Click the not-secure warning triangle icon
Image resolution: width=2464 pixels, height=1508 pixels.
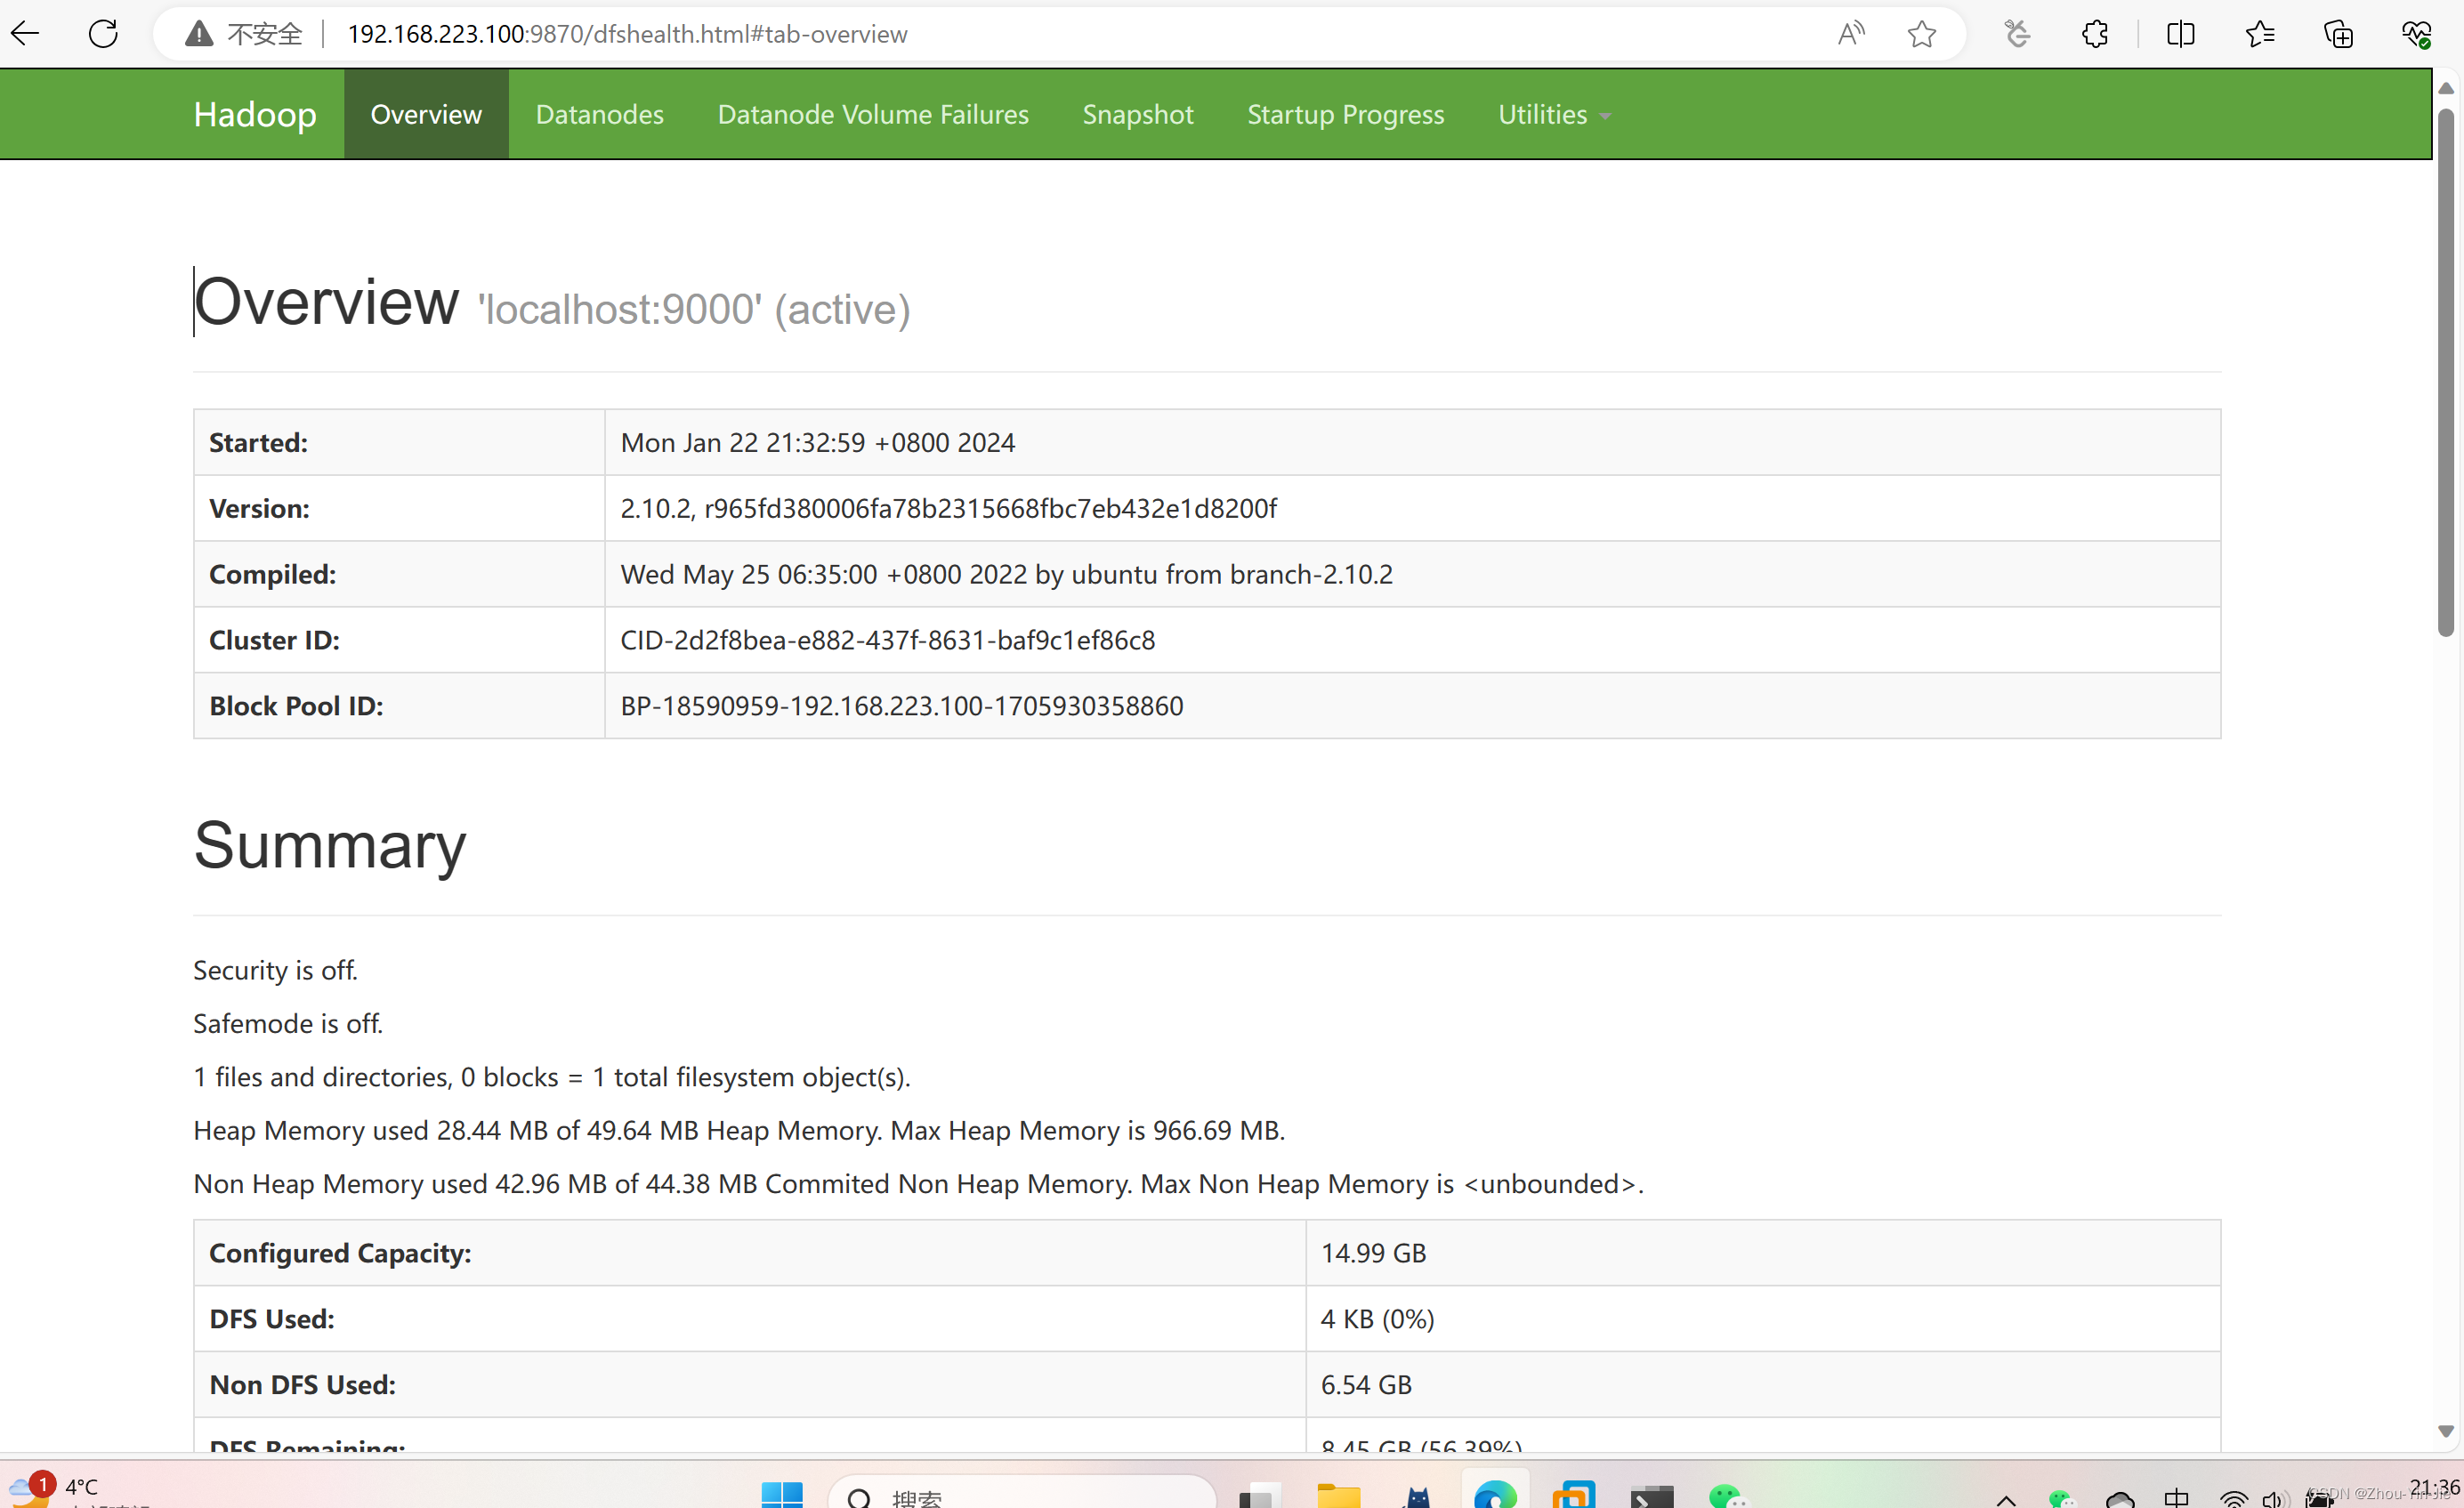click(x=199, y=34)
